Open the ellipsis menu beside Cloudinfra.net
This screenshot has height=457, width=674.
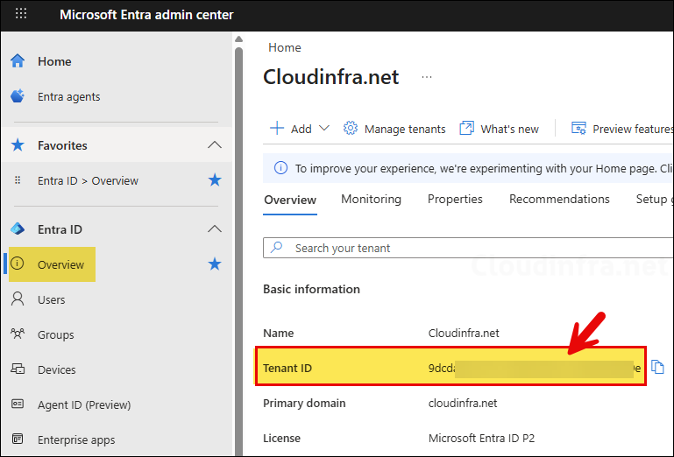[427, 77]
